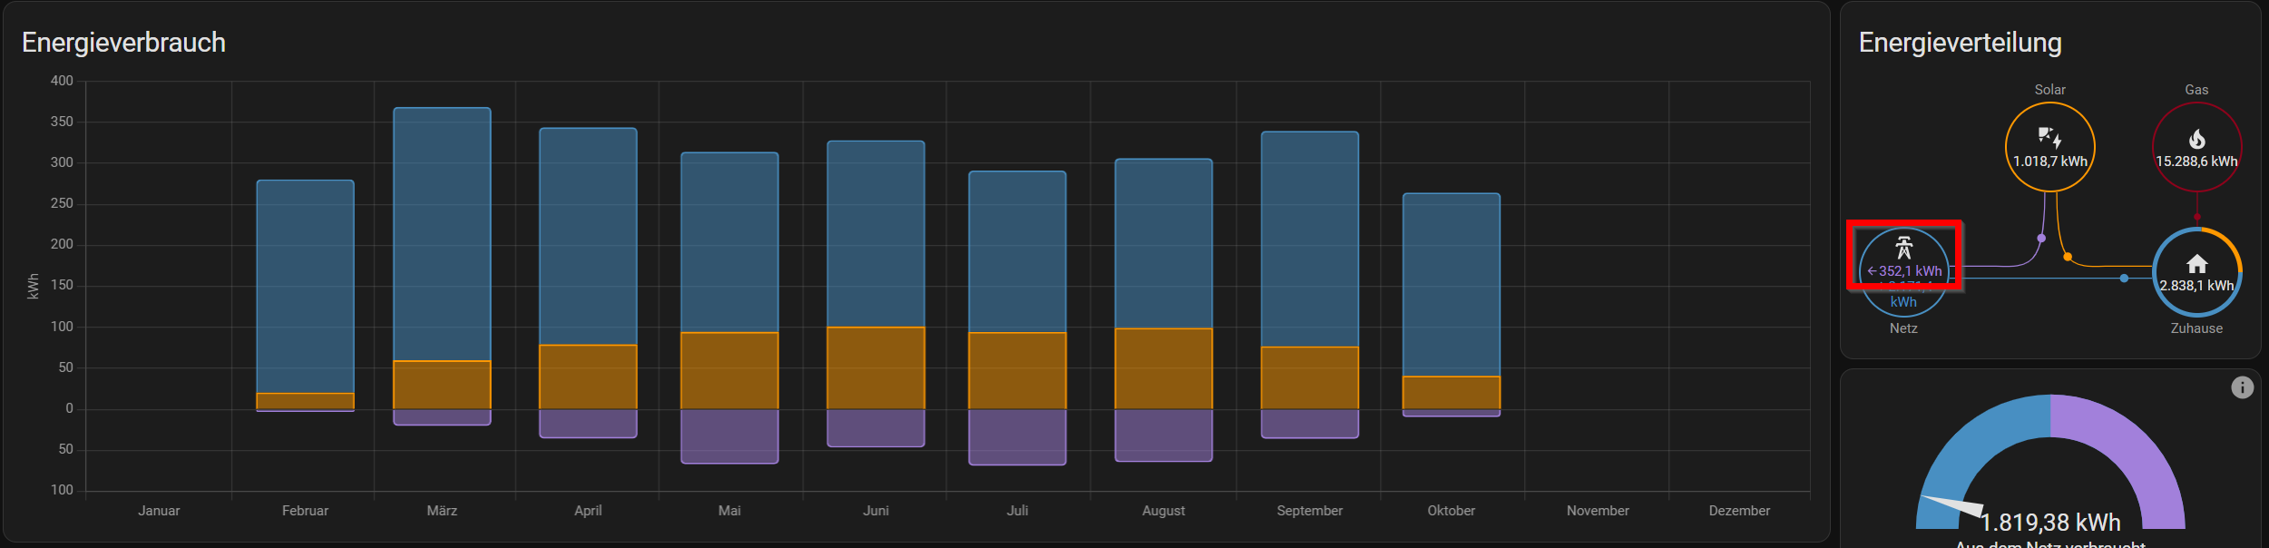Click the orange solar segment for Mai

point(729,371)
